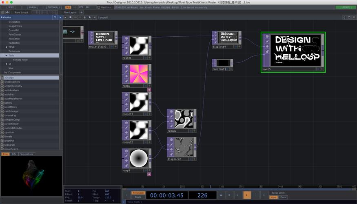Select Beats display mode

138,197
